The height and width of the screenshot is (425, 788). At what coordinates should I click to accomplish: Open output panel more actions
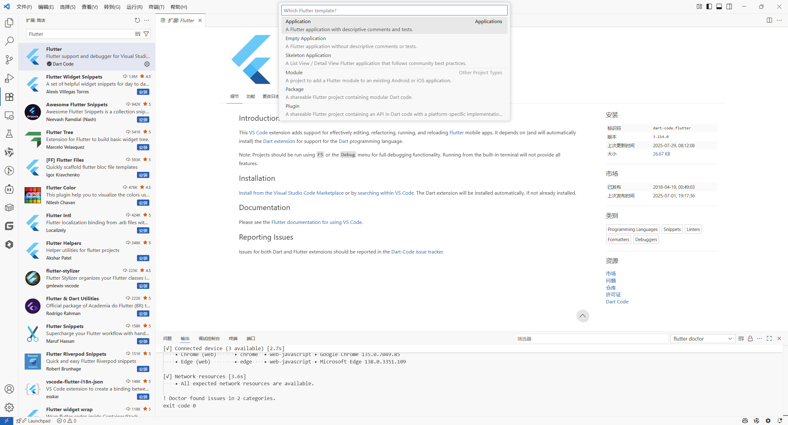pyautogui.click(x=760, y=338)
